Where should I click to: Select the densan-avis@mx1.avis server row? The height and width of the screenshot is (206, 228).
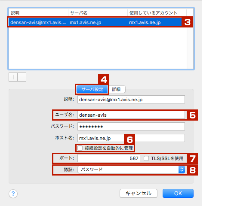click(x=95, y=22)
